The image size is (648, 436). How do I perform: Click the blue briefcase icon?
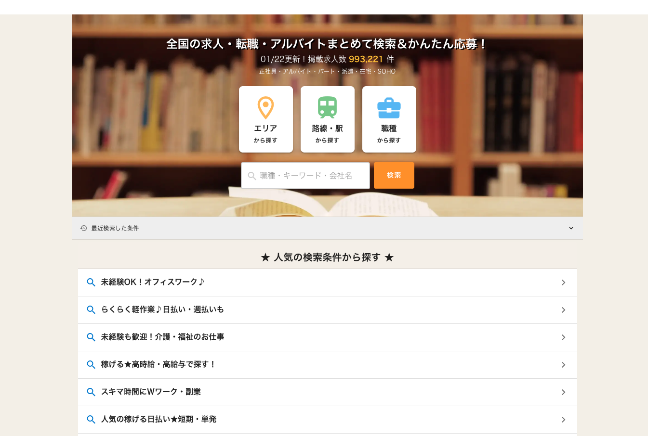(x=389, y=108)
